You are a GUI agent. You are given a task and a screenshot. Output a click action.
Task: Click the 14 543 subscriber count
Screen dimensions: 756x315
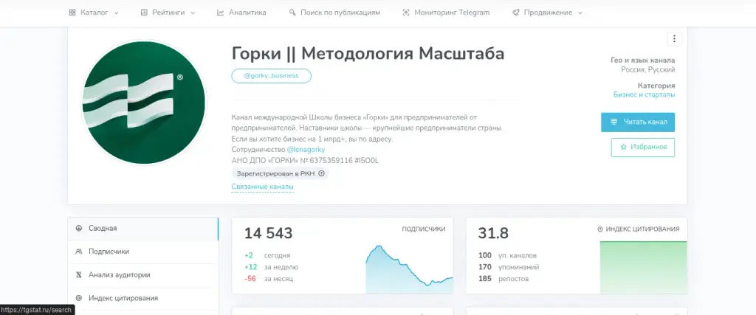pos(268,234)
